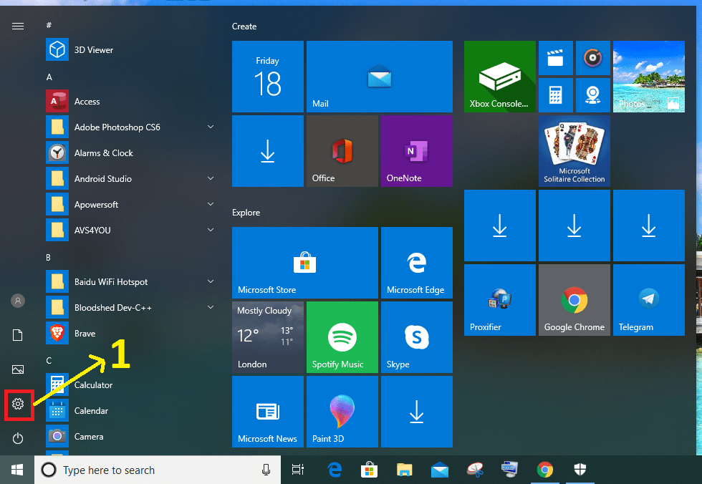Launch 3D Viewer from the app list
The image size is (702, 484).
[x=130, y=49]
